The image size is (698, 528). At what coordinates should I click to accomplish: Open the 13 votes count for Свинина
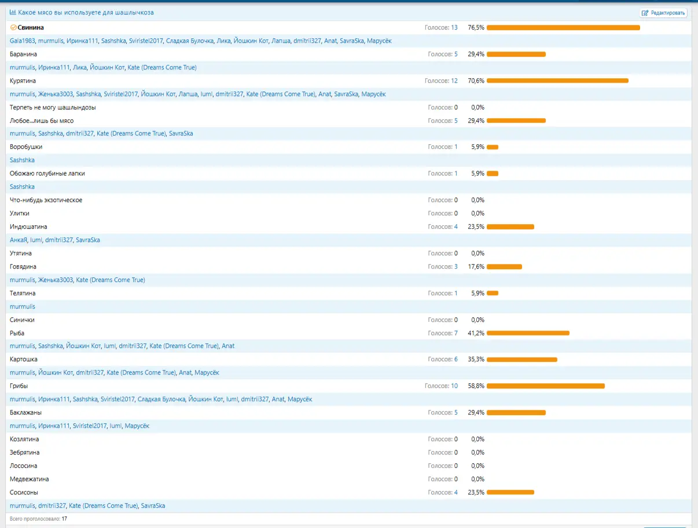click(x=454, y=27)
